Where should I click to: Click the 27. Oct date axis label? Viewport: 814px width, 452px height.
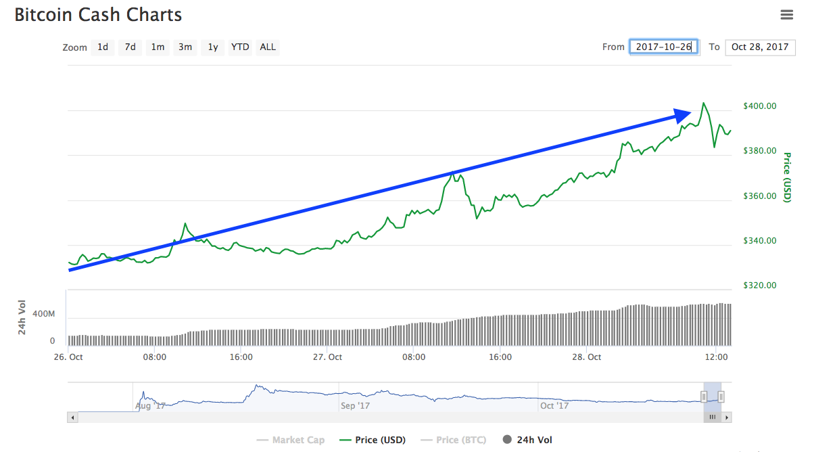[327, 357]
